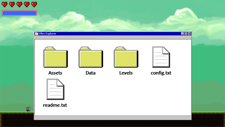Click the Files Explorer title bar text
Image resolution: width=225 pixels, height=127 pixels.
click(48, 33)
